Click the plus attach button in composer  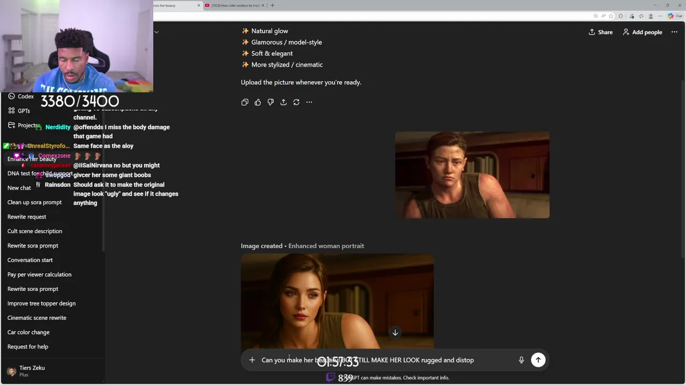[252, 360]
